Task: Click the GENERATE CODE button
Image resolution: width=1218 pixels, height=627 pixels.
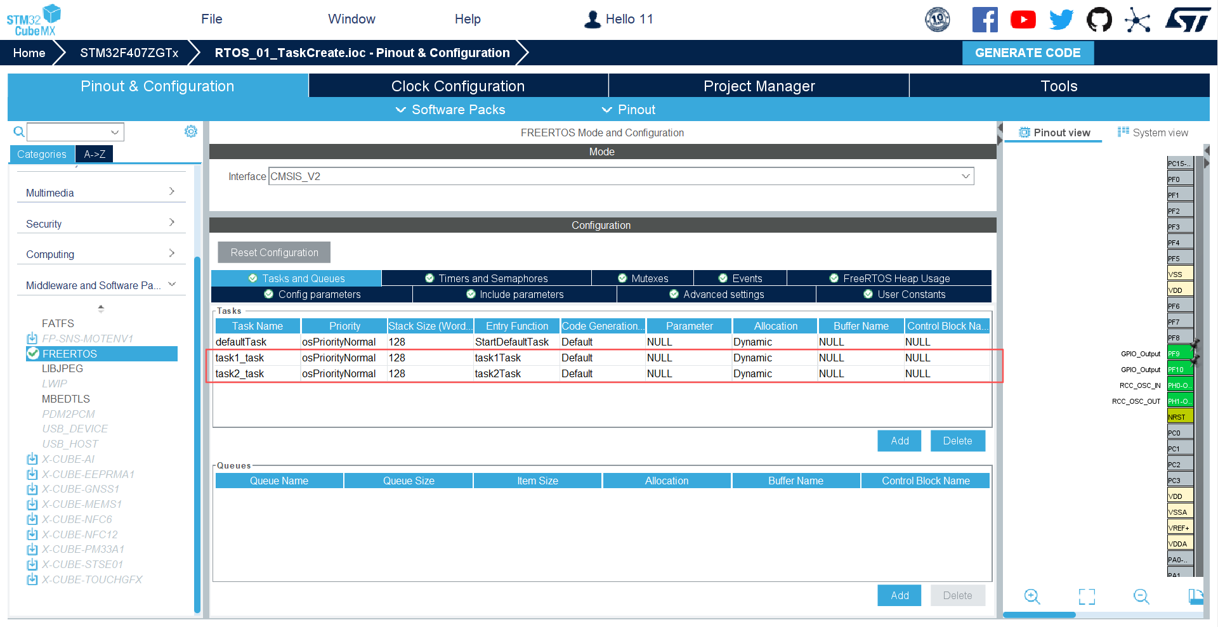Action: click(x=1028, y=53)
